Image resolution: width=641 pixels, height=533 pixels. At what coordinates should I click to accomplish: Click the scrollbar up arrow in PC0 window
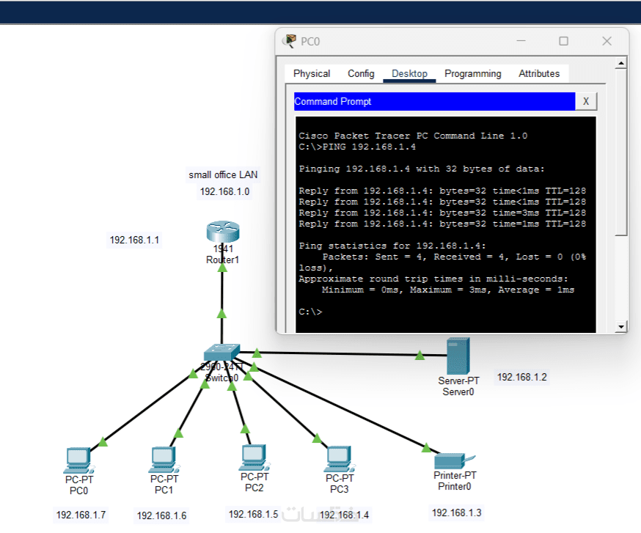pyautogui.click(x=621, y=63)
